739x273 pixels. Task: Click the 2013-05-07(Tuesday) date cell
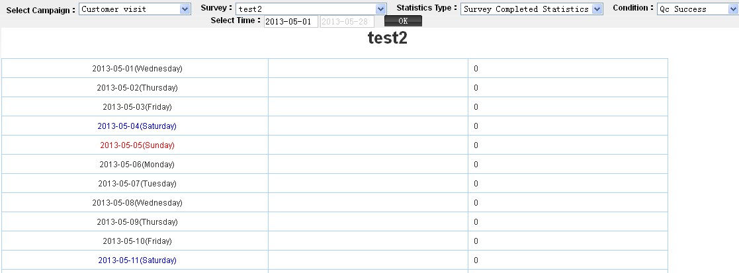(x=137, y=184)
